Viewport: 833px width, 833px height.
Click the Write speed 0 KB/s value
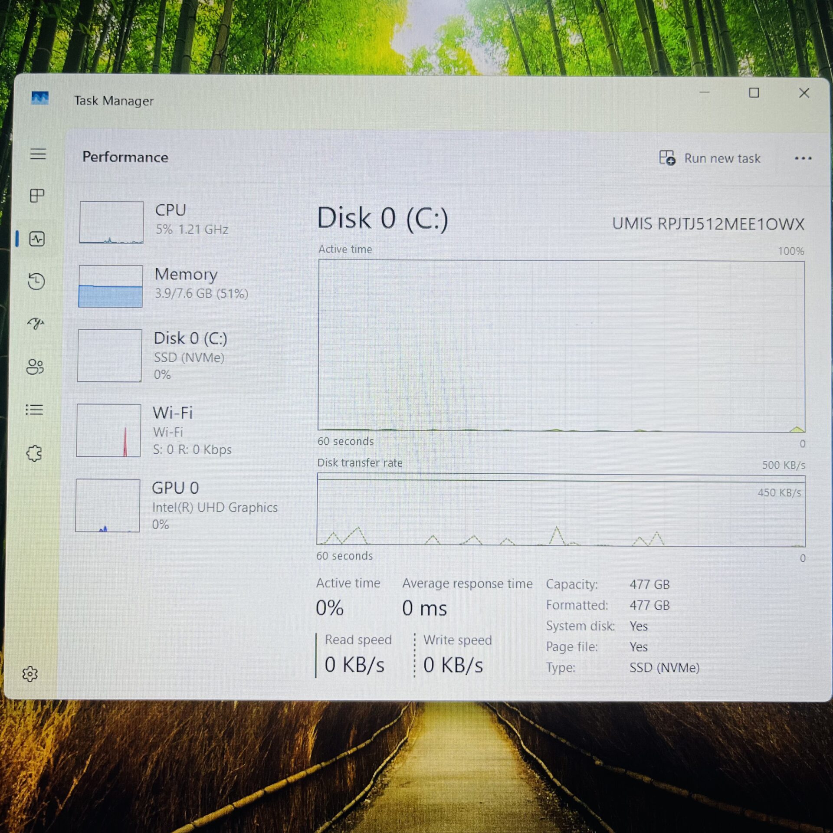[x=453, y=665]
